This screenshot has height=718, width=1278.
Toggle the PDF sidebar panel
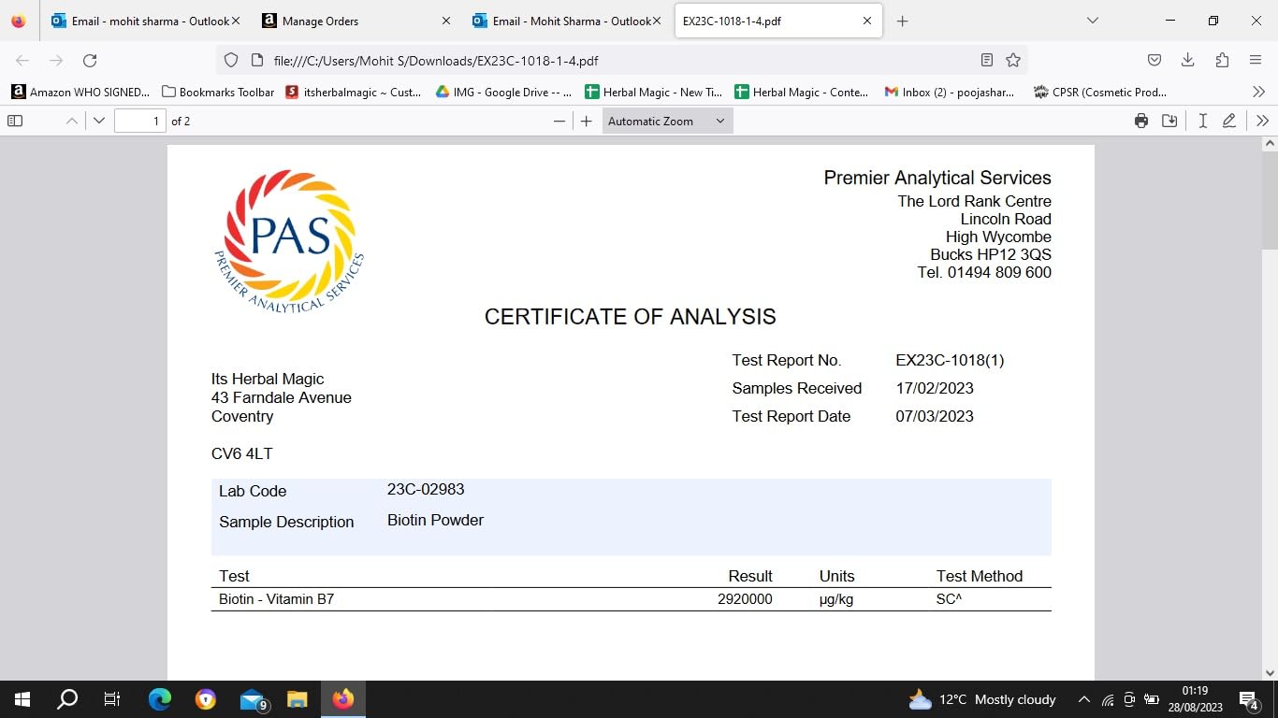pos(15,121)
